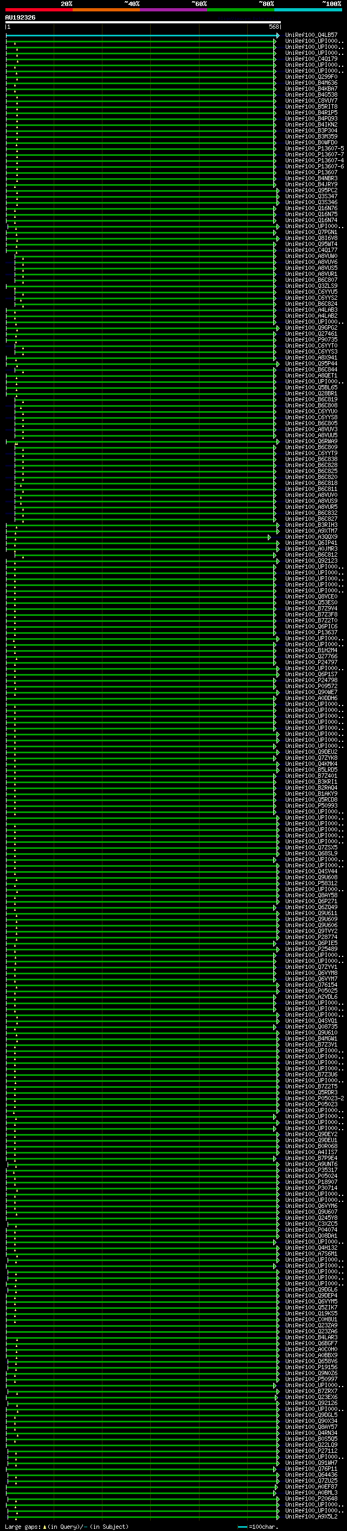This screenshot has width=347, height=1531.
Task: Open the UniRef100_Q9TVY2 entry
Action: (x=311, y=931)
